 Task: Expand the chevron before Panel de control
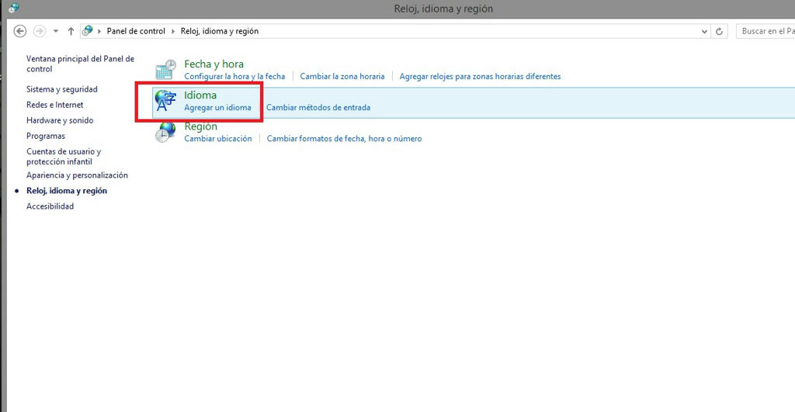[x=99, y=31]
